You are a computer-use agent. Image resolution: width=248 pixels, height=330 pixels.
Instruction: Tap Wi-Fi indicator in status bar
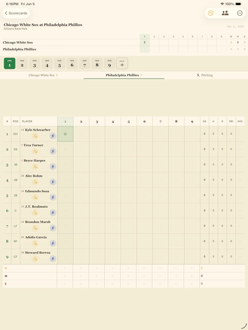pos(222,4)
